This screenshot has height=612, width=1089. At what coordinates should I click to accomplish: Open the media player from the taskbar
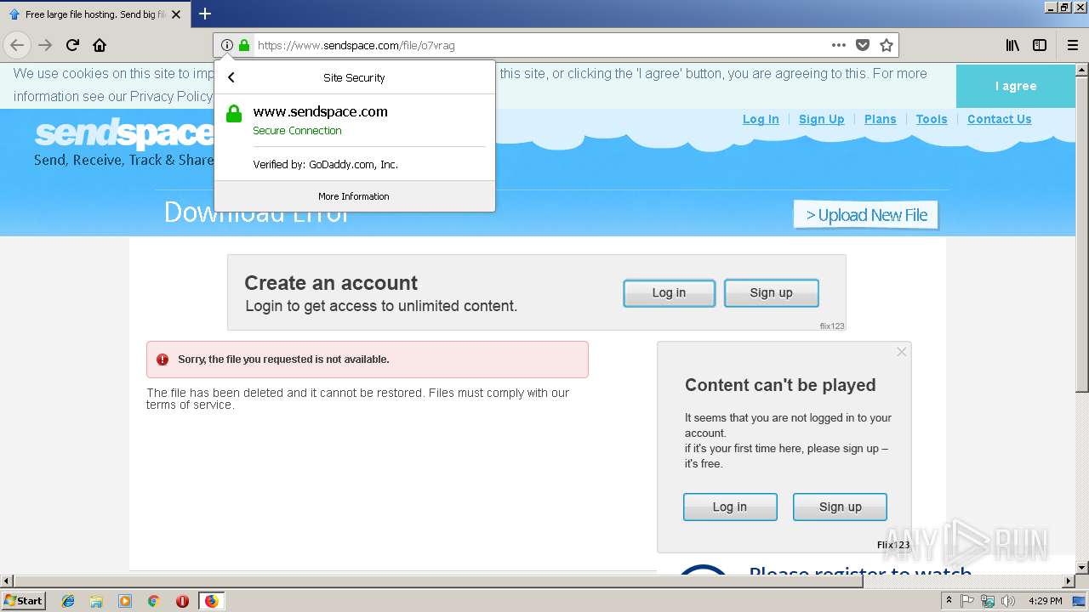pyautogui.click(x=125, y=601)
